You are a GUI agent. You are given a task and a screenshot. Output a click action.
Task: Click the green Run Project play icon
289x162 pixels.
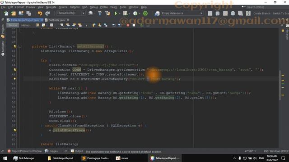click(x=116, y=13)
